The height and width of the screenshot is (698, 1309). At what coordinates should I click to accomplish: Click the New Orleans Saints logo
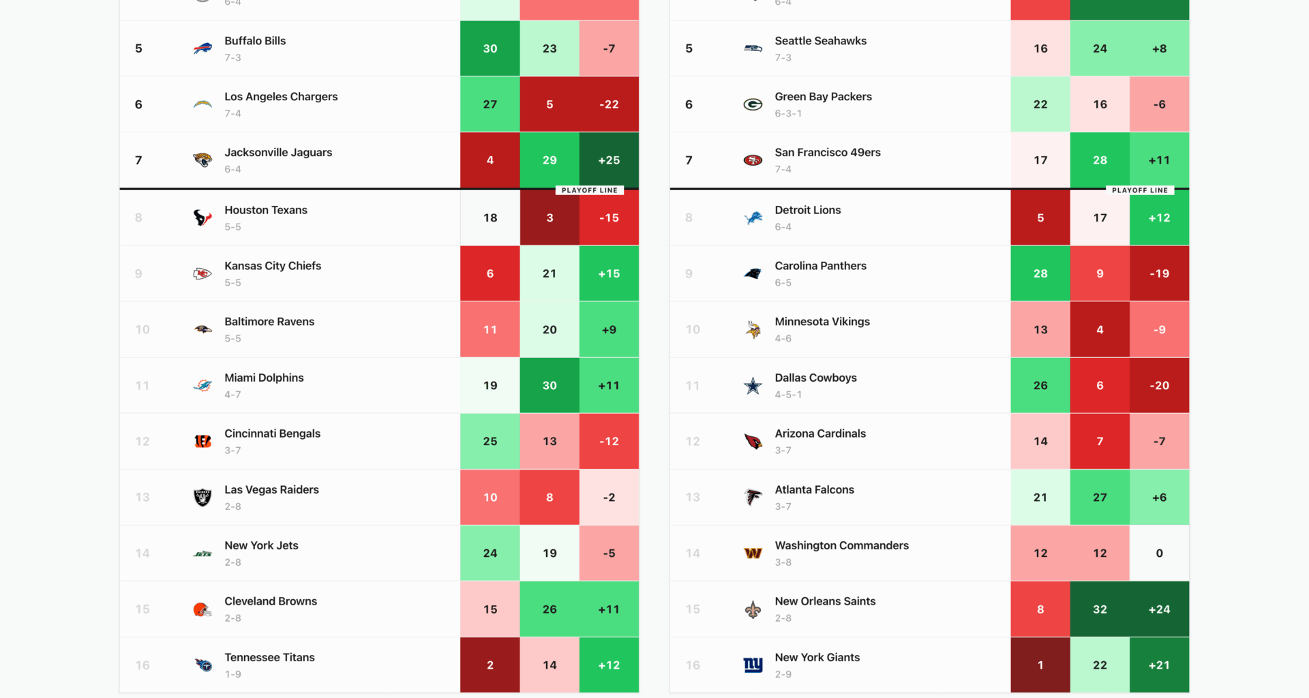click(x=753, y=609)
